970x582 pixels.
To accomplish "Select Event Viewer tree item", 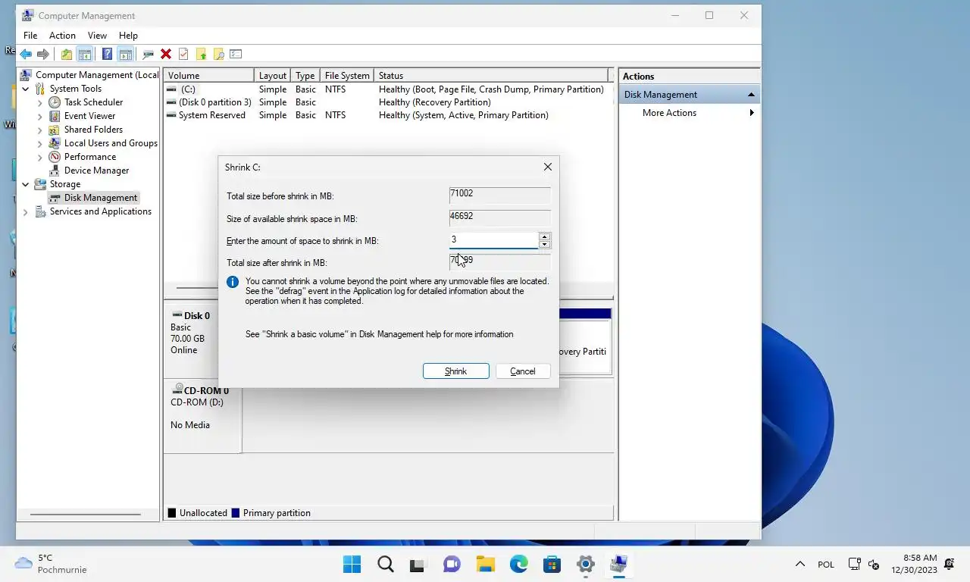I will click(x=89, y=116).
